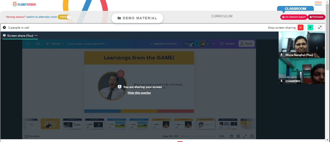Select slide thumbnail 37
This screenshot has height=142, width=330.
[161, 124]
